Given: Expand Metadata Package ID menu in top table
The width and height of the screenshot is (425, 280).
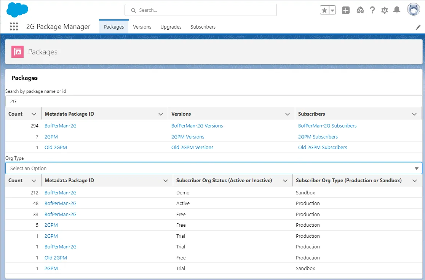Looking at the screenshot, I should pyautogui.click(x=161, y=114).
